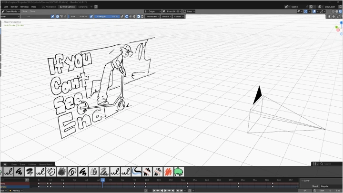Viewport: 343px width, 193px height.
Task: Toggle auto keying record button
Action: 146,191
